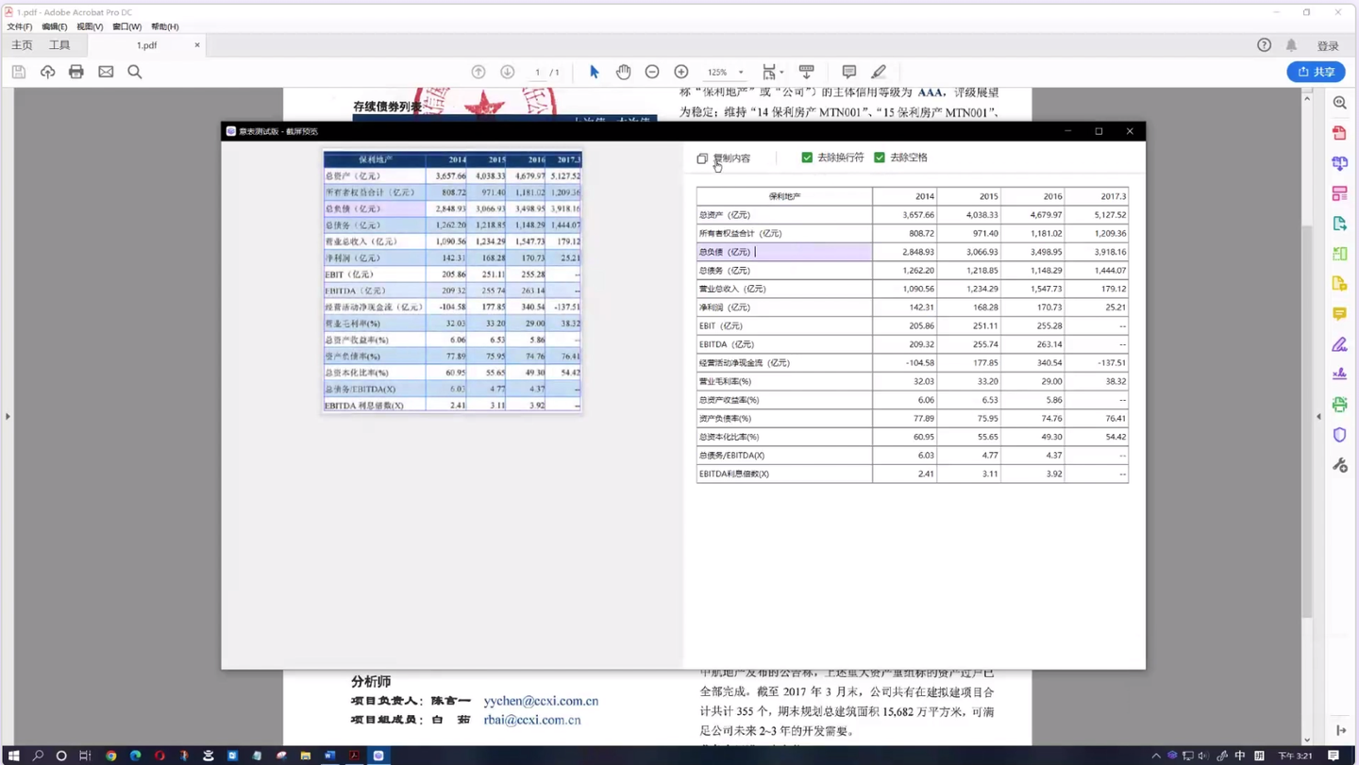Screen dimensions: 1359x765
Task: Launch Google Chrome from the taskbar
Action: (111, 756)
